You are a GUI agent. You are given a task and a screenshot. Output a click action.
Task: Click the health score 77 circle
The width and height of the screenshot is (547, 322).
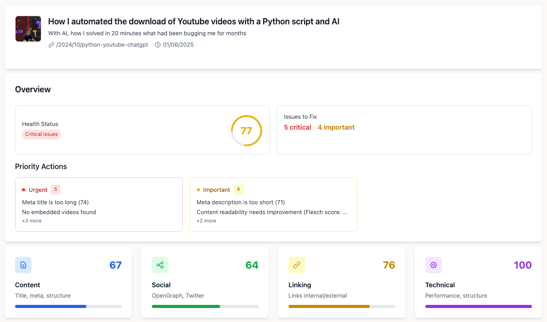[246, 131]
